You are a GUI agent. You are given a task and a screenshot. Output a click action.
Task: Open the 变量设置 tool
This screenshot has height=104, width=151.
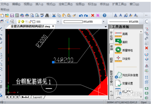124,83
